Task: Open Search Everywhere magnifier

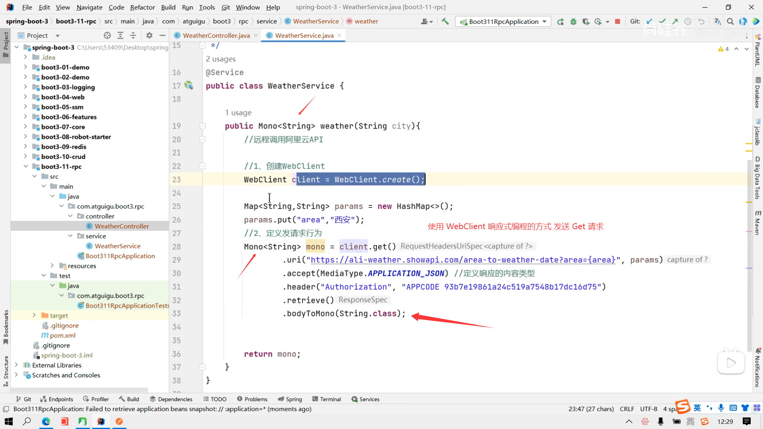Action: click(x=730, y=21)
